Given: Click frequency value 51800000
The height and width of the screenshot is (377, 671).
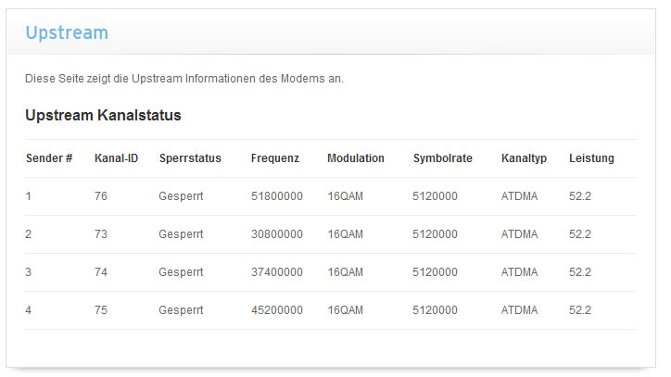Looking at the screenshot, I should coord(277,196).
